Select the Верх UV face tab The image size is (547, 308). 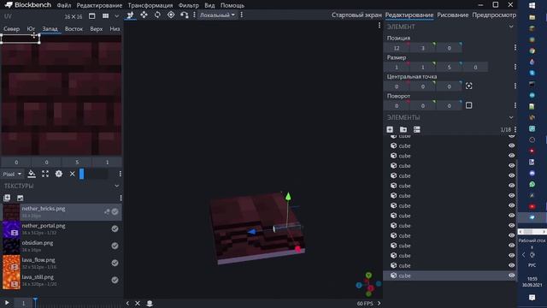click(x=96, y=29)
